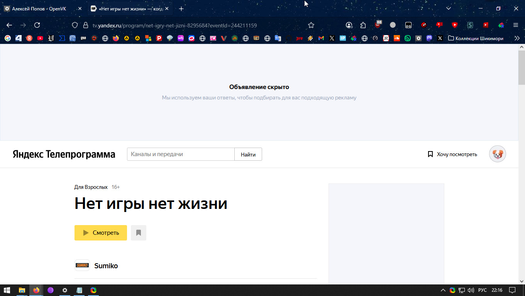Open File Explorer from taskbar
Viewport: 525px width, 296px height.
point(22,290)
